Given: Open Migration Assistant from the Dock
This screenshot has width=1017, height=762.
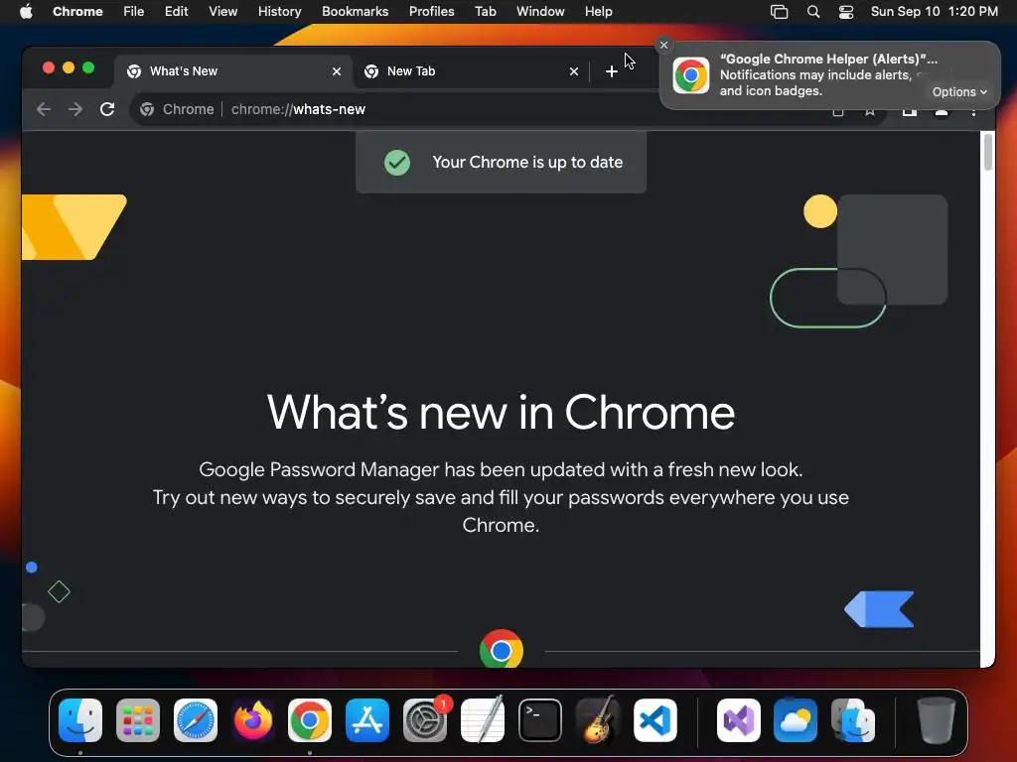Looking at the screenshot, I should 853,720.
